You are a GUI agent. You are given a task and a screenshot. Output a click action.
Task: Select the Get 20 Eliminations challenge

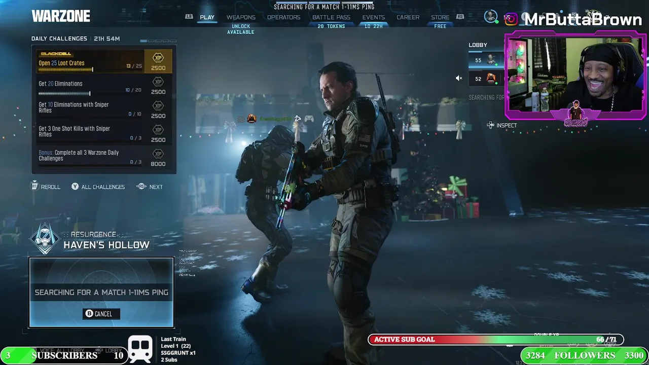click(104, 86)
